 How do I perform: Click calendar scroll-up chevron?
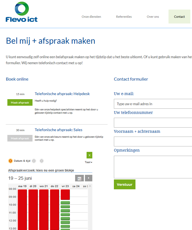(x=90, y=186)
